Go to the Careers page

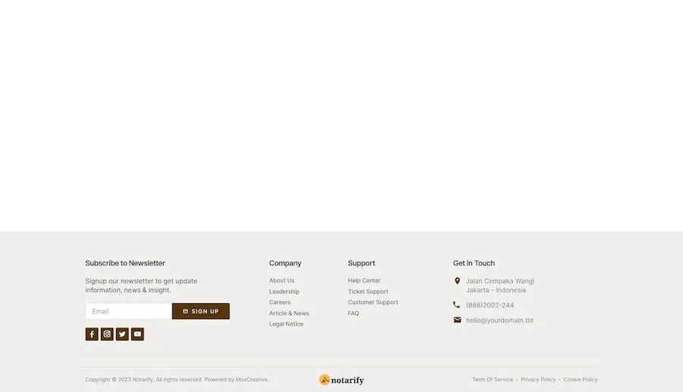click(279, 303)
